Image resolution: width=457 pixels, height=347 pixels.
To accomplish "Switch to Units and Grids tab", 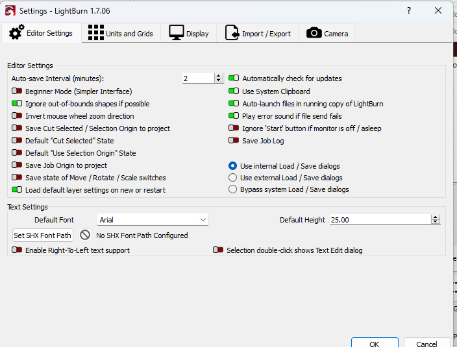I will (121, 33).
